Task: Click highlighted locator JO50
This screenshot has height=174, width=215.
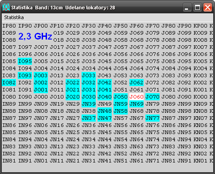Action: (121, 97)
